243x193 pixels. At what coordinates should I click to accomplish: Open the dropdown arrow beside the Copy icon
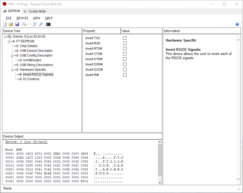coord(29,24)
